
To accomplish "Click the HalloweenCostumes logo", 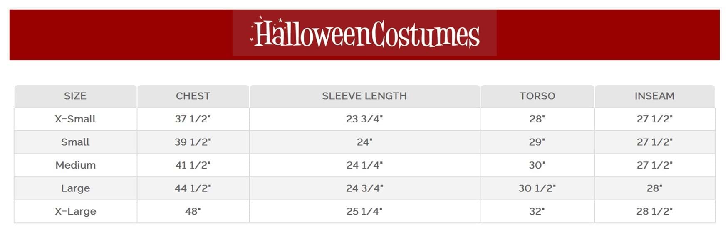I will (364, 34).
